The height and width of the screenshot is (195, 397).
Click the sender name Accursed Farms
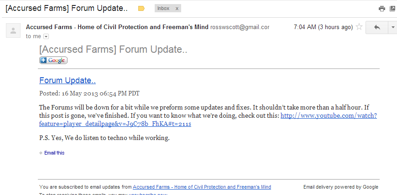pyautogui.click(x=117, y=27)
